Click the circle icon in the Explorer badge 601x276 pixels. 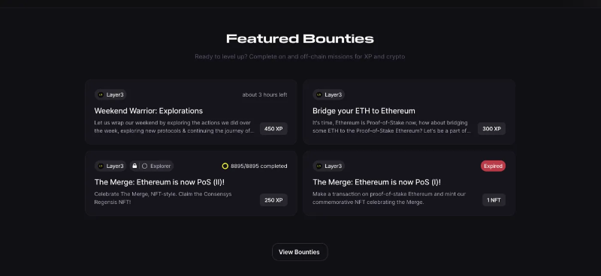[144, 166]
